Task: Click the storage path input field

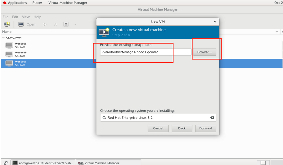Action: coord(146,52)
